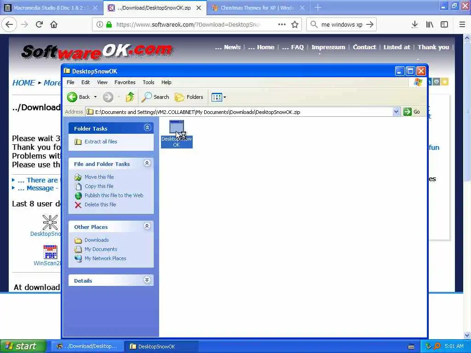Open Explorer address bar dropdown
This screenshot has height=353, width=471.
pyautogui.click(x=396, y=112)
